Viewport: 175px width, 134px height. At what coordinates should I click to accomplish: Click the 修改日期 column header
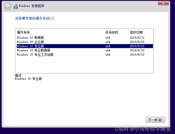click(141, 33)
